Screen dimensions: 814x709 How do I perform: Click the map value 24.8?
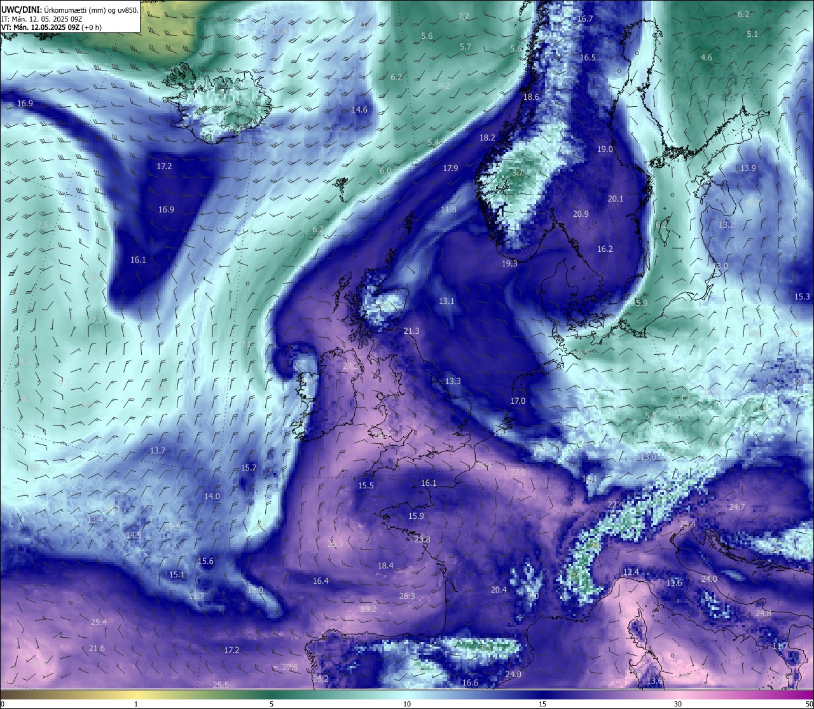(x=763, y=613)
